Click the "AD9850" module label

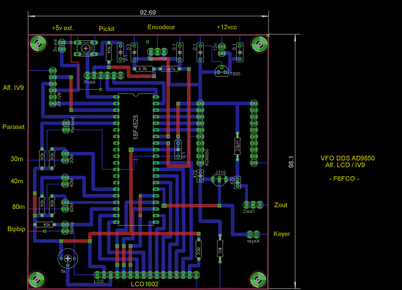tap(207, 157)
